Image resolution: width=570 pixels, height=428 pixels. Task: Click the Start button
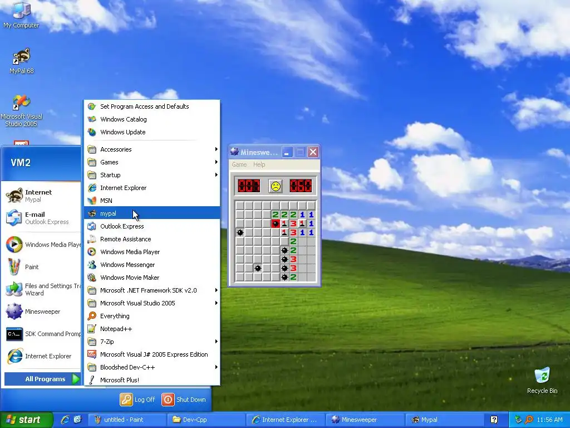(26, 420)
